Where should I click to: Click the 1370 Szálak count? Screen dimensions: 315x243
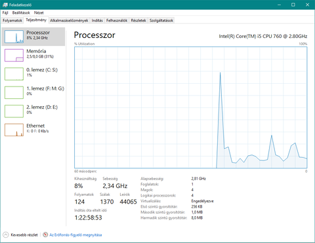107,202
